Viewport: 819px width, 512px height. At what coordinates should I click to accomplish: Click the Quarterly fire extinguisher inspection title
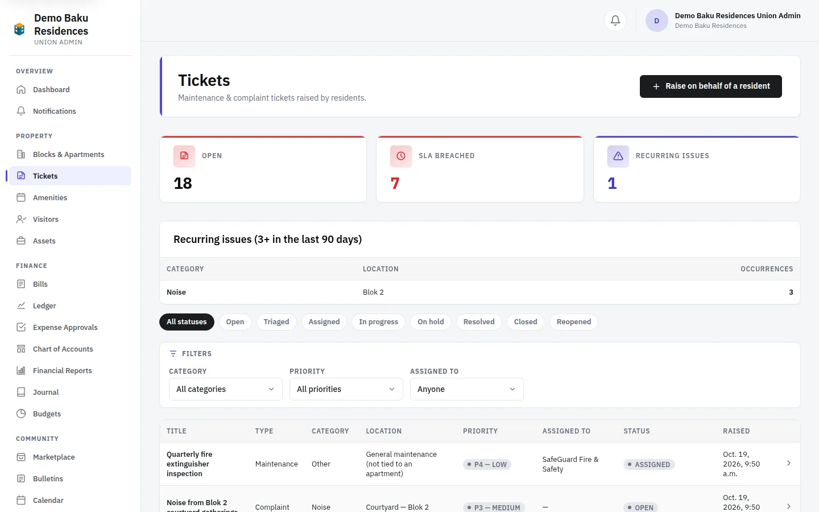pos(189,464)
